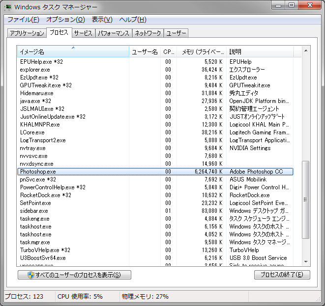
Task: Sort by the メモリ (プライベート) column header
Action: [x=202, y=51]
